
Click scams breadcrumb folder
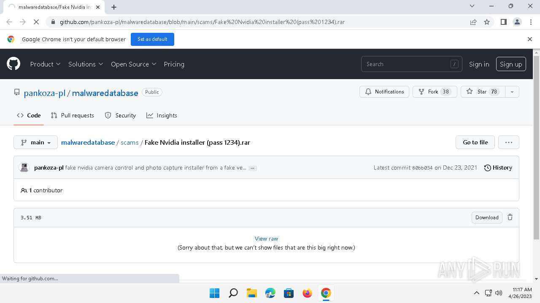pyautogui.click(x=130, y=142)
